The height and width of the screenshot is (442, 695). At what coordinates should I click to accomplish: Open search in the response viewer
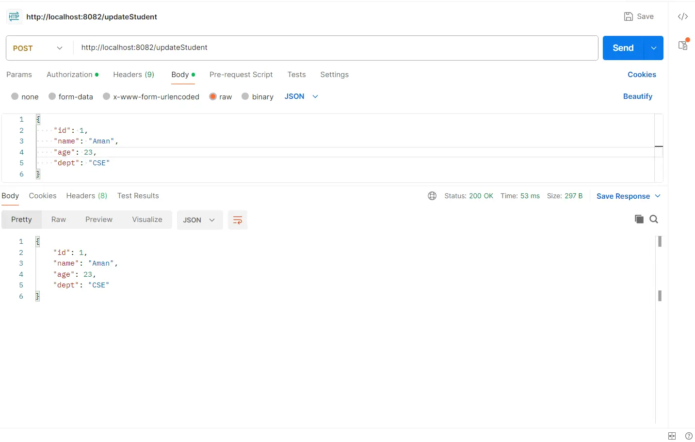pos(654,219)
